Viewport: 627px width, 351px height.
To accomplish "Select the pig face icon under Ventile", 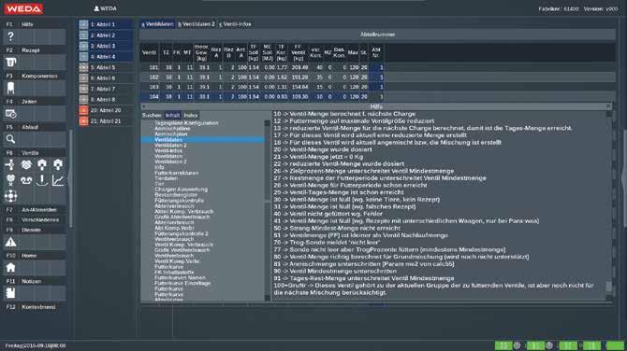I will (x=26, y=164).
